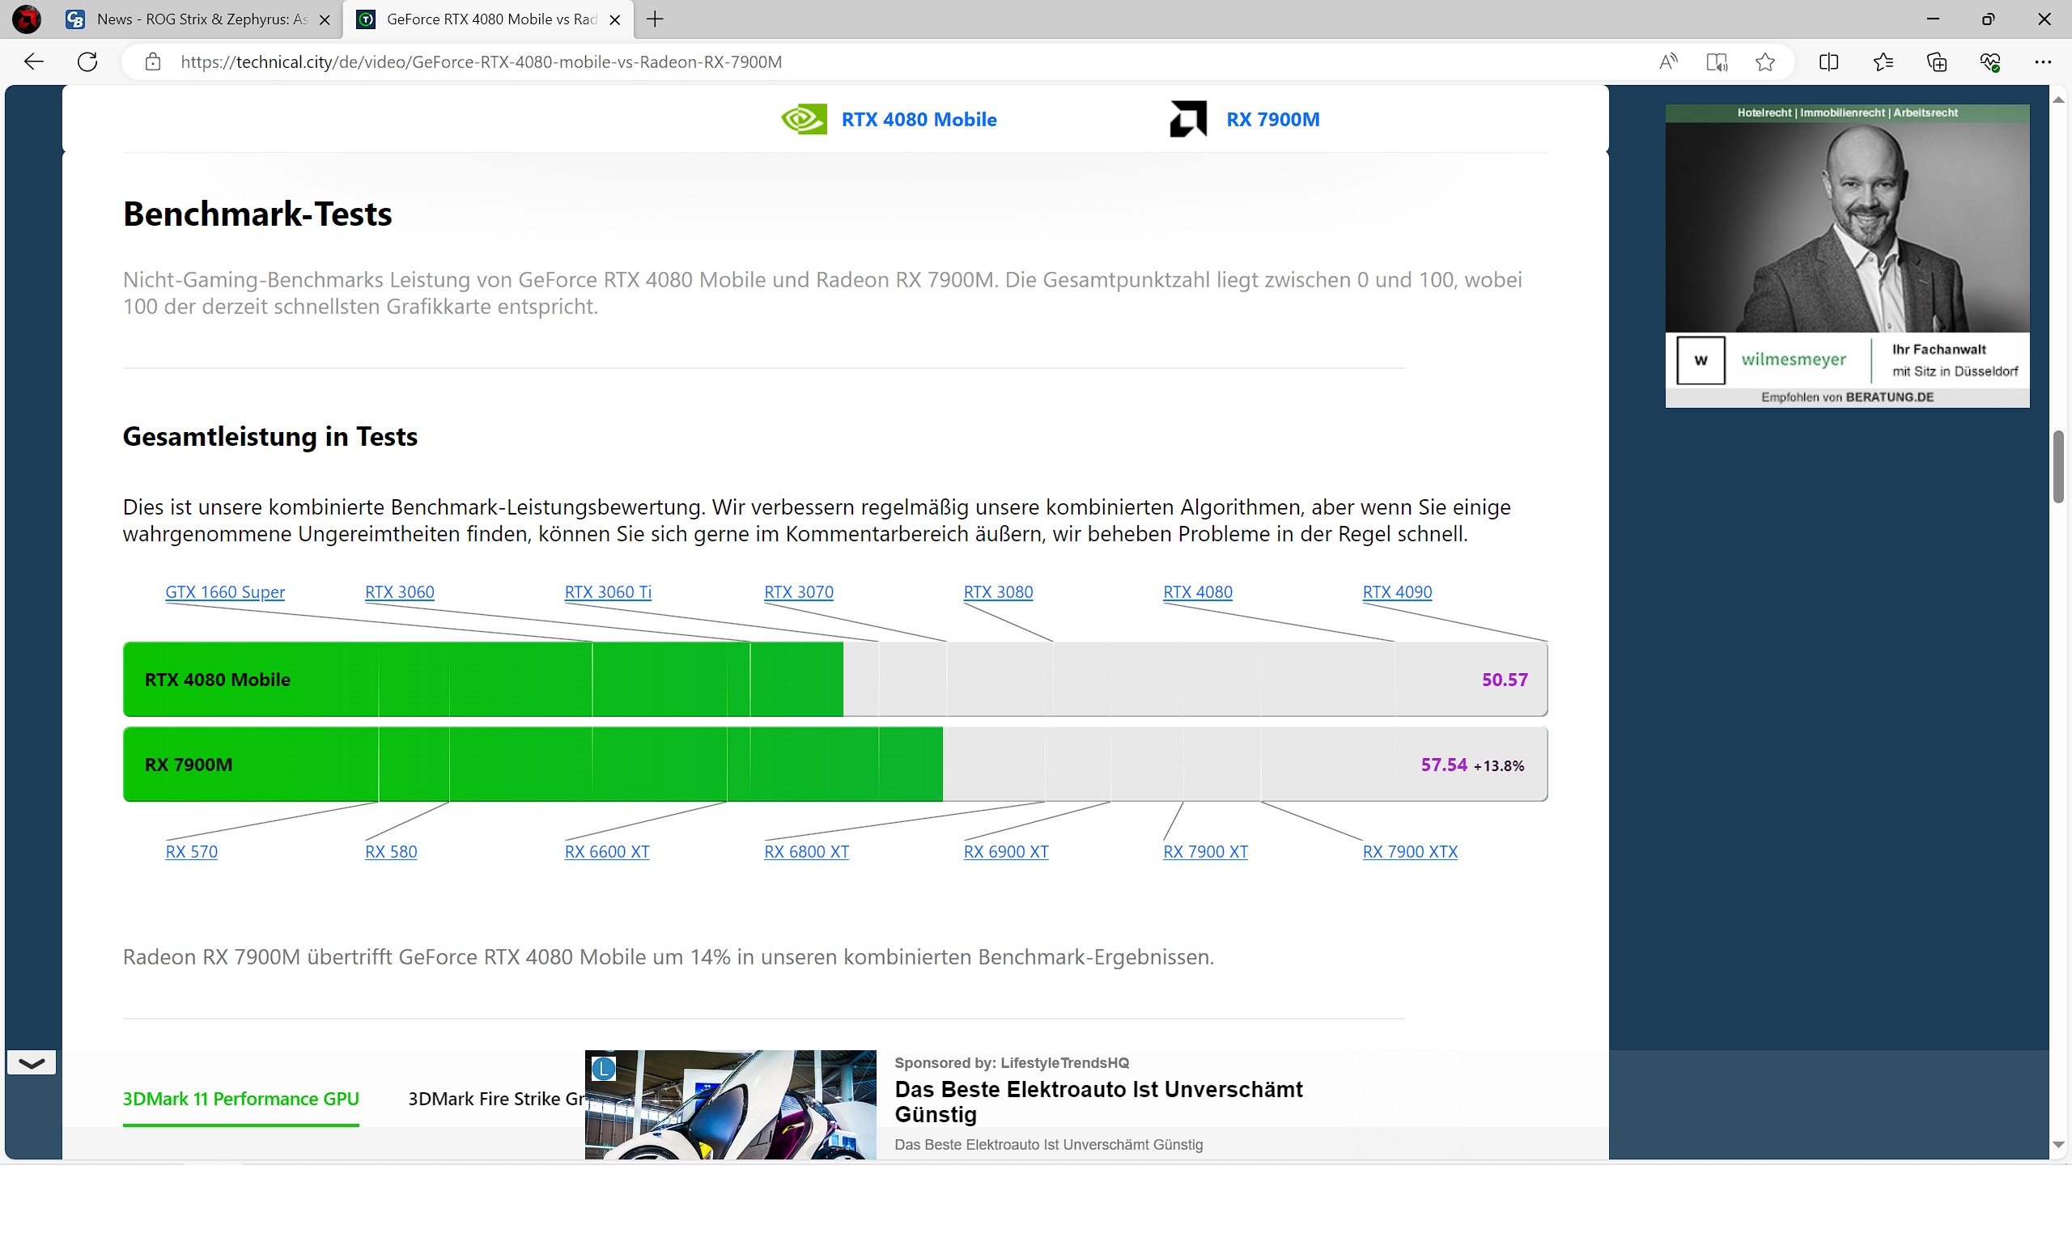Reload the page with refresh icon

[87, 61]
